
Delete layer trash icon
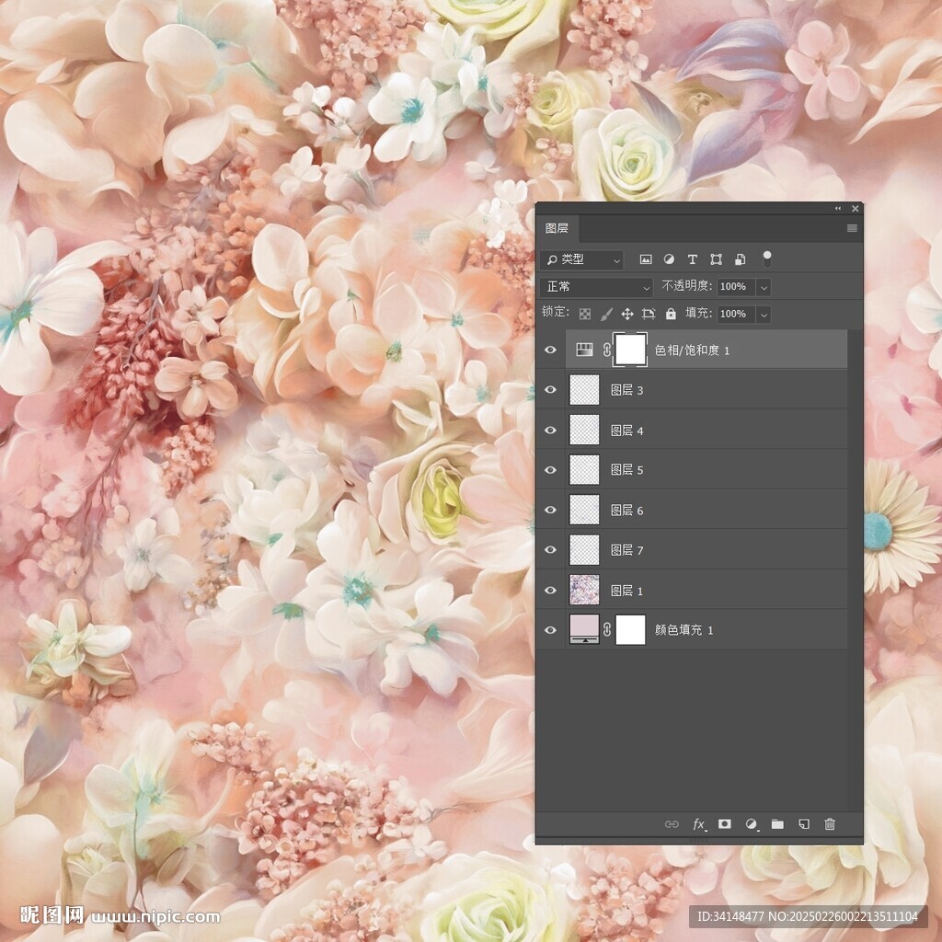pos(830,824)
